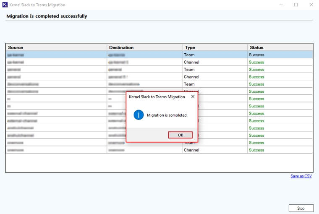
Task: Click OK in the migration completed dialog
Action: coord(180,135)
